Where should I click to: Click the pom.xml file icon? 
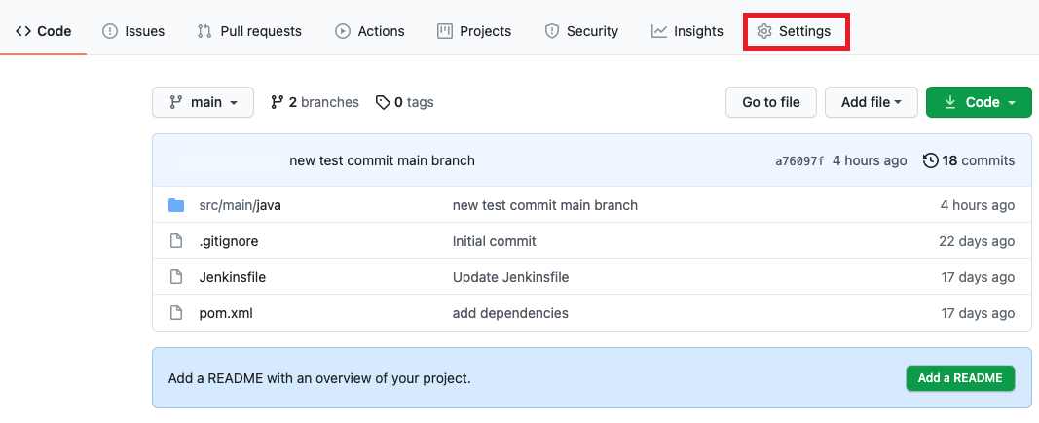[x=175, y=312]
